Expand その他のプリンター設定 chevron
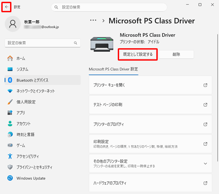 tap(205, 163)
